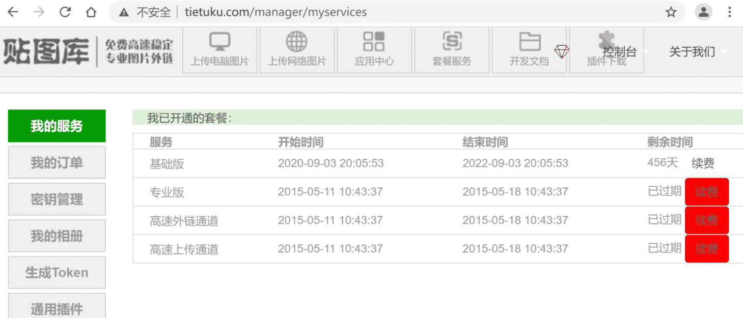Click the 插件下载 puzzle piece icon

tap(606, 42)
